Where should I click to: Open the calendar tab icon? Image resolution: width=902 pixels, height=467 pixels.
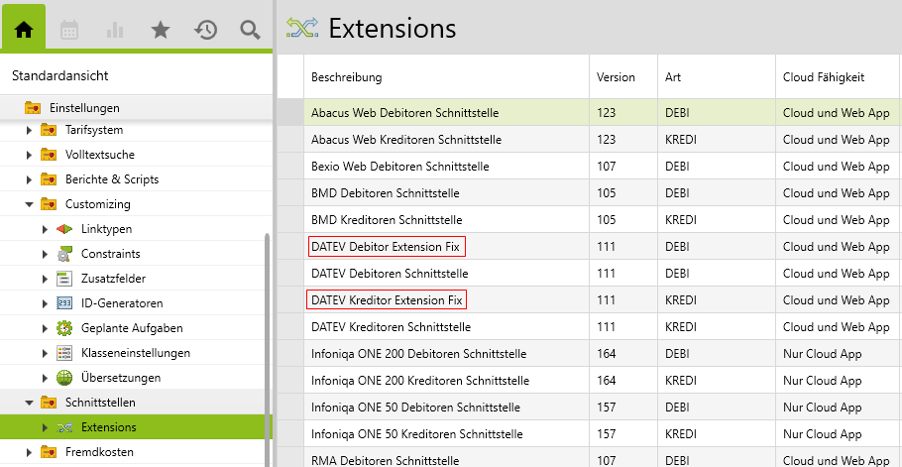69,30
